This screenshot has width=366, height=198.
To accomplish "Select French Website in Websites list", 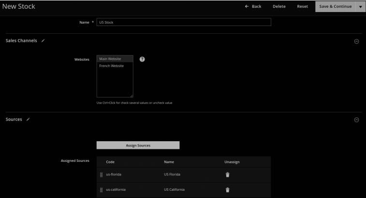I will click(111, 66).
